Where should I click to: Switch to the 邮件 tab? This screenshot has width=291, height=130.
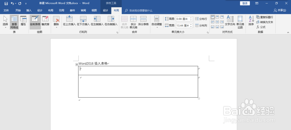(x=72, y=10)
